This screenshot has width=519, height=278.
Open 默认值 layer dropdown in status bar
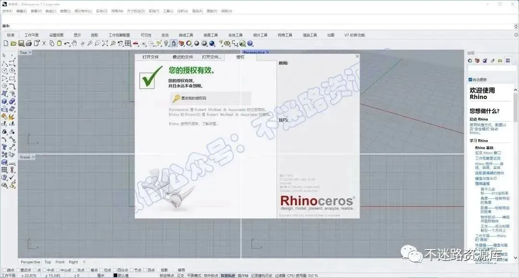123,275
